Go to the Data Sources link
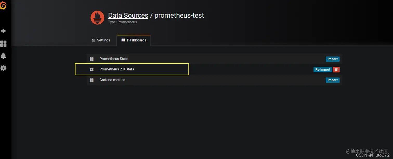The height and width of the screenshot is (159, 393). pyautogui.click(x=128, y=15)
